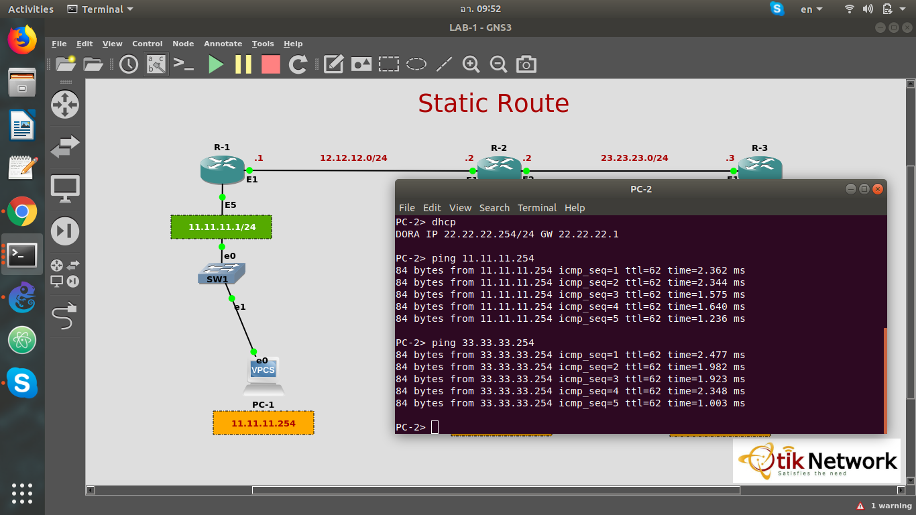The height and width of the screenshot is (515, 916).
Task: Open View menu in PC-2 terminal window
Action: pos(460,208)
